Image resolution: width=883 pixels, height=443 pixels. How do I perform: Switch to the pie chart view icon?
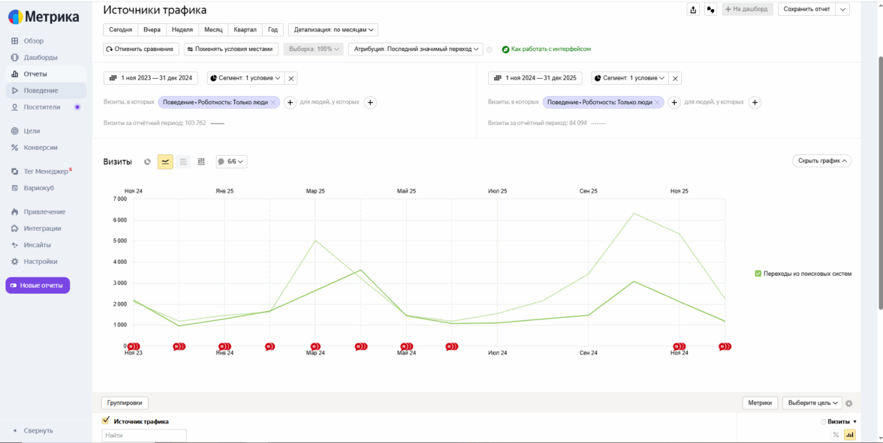tap(147, 162)
